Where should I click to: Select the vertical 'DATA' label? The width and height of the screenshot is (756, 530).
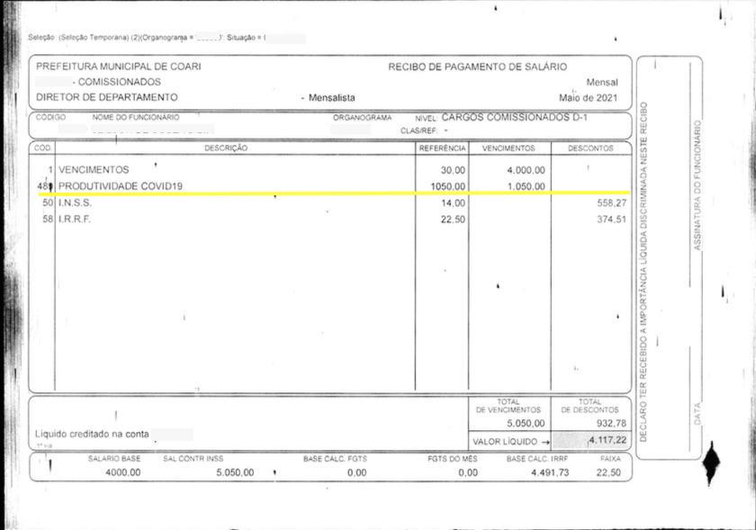[697, 414]
